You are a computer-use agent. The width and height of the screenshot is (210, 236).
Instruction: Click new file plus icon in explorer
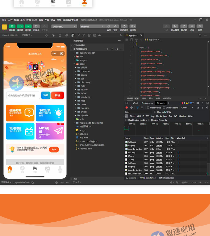coord(107,49)
